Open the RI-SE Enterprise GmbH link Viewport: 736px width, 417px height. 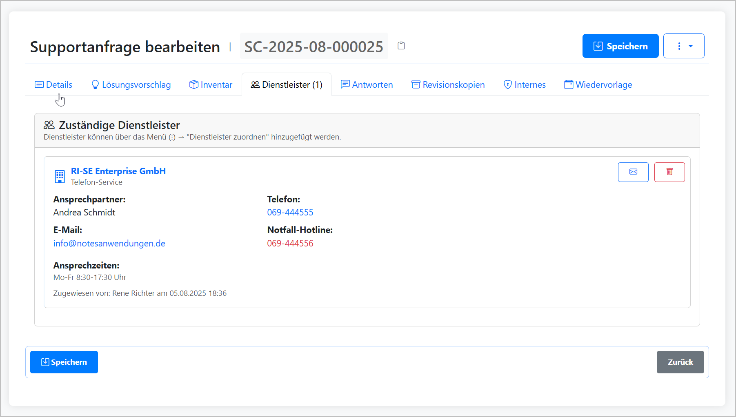[118, 171]
